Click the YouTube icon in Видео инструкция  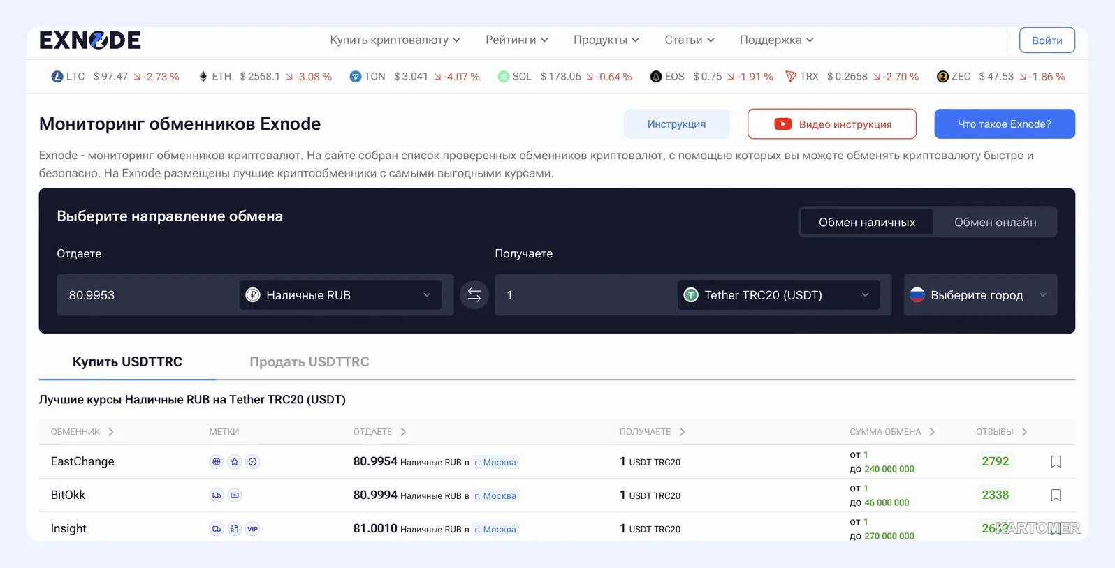tap(782, 124)
